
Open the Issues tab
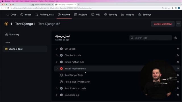[26, 14]
